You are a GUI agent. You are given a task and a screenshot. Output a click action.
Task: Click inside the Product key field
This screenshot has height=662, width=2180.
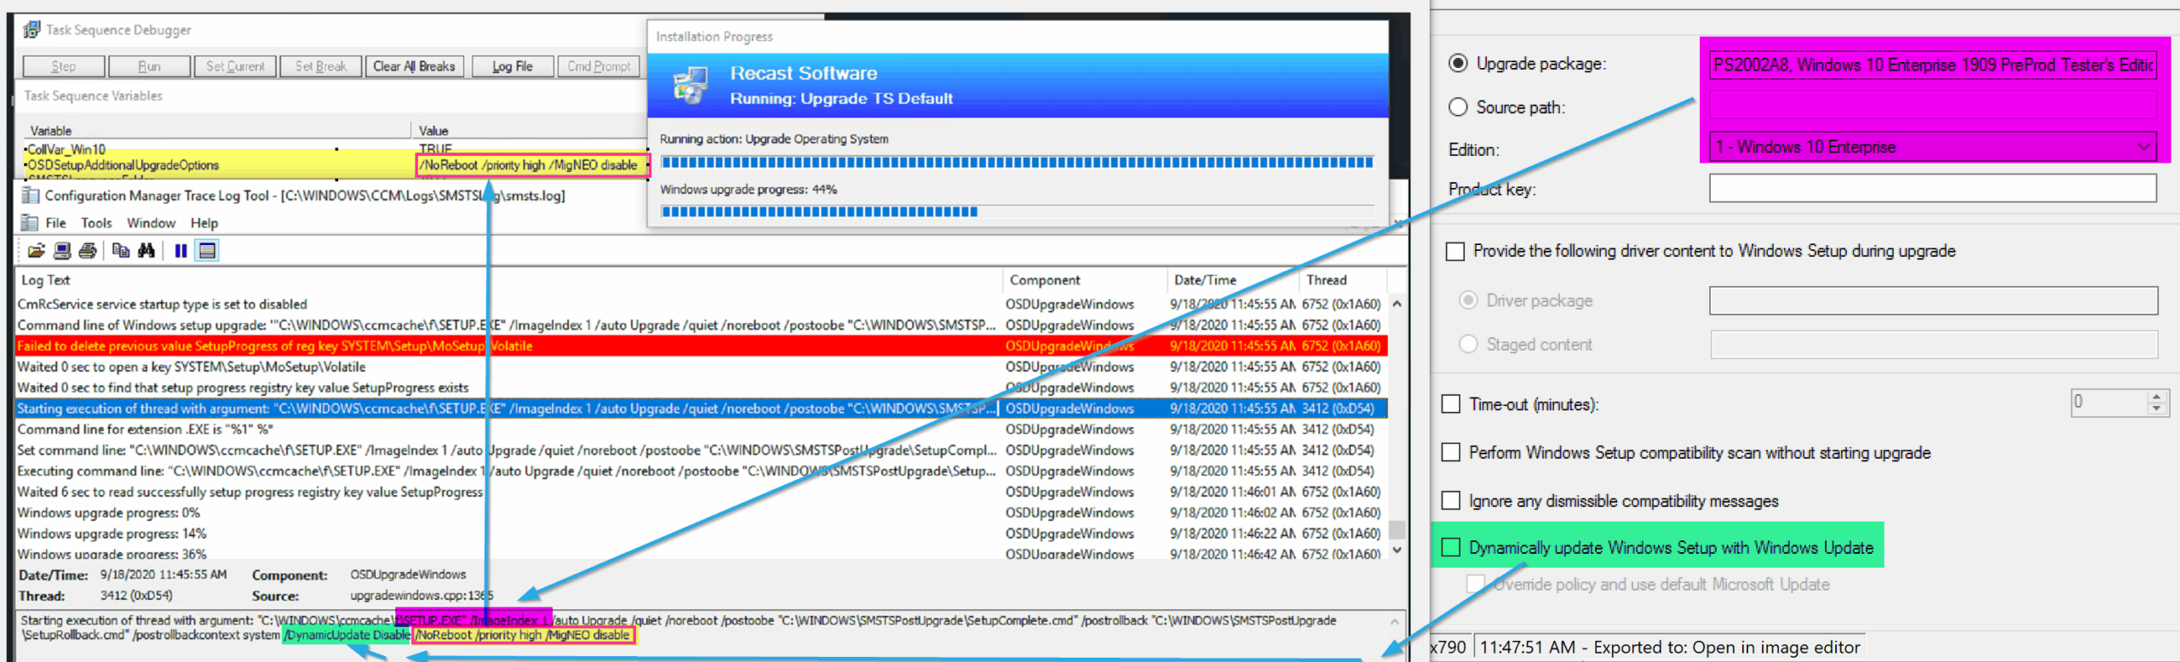coord(1931,188)
